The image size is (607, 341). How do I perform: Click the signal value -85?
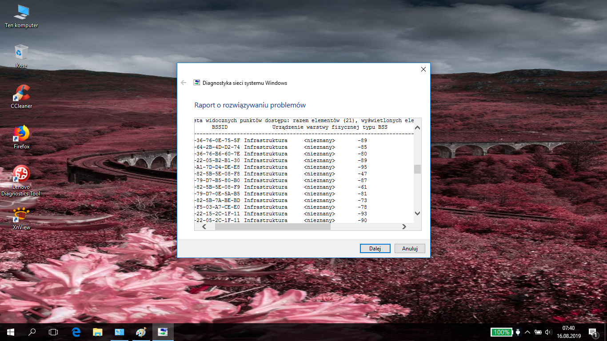pos(362,147)
